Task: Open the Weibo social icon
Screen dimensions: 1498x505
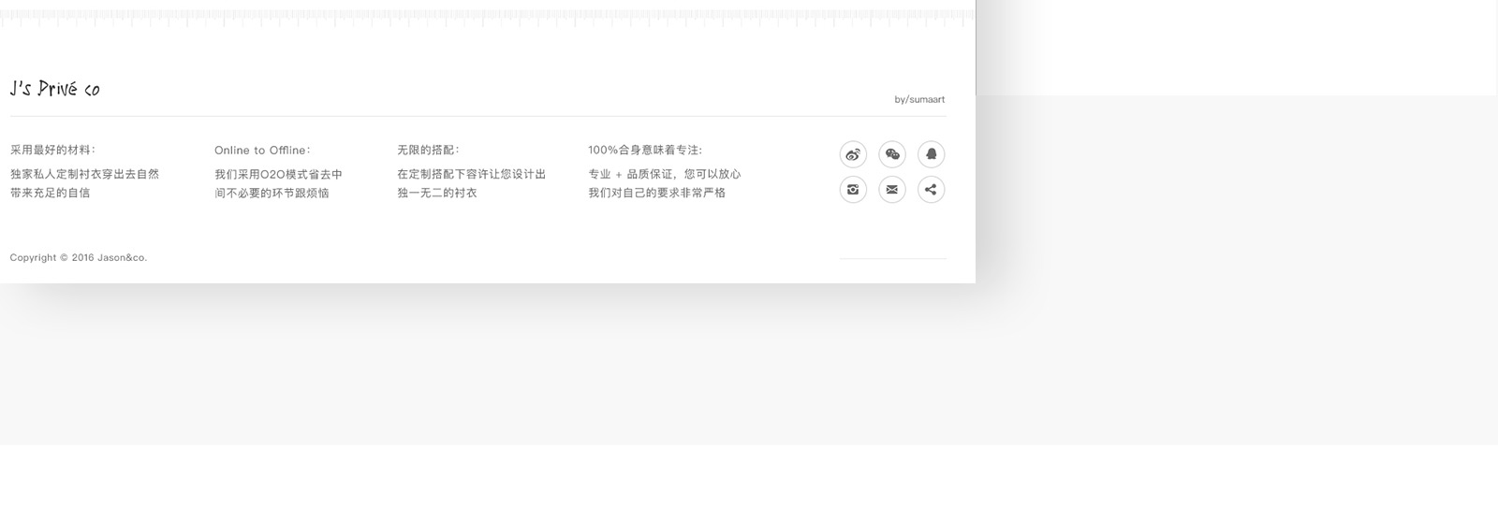Action: pyautogui.click(x=853, y=154)
